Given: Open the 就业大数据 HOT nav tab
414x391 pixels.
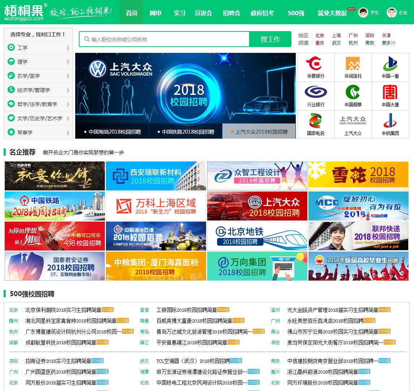Looking at the screenshot, I should point(332,13).
